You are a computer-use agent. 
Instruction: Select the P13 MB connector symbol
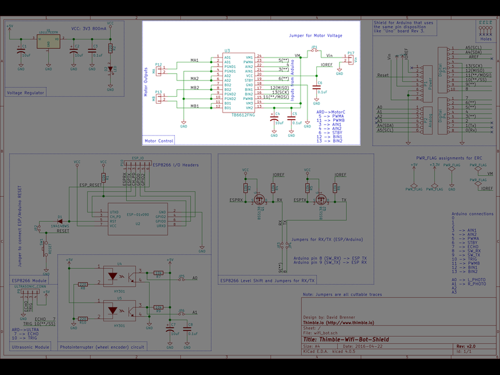click(x=159, y=97)
